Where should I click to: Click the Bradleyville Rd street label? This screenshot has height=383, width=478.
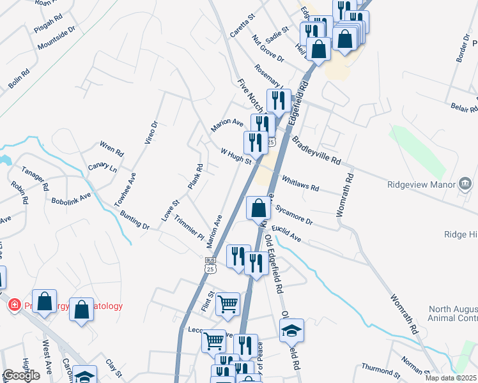tap(316, 151)
